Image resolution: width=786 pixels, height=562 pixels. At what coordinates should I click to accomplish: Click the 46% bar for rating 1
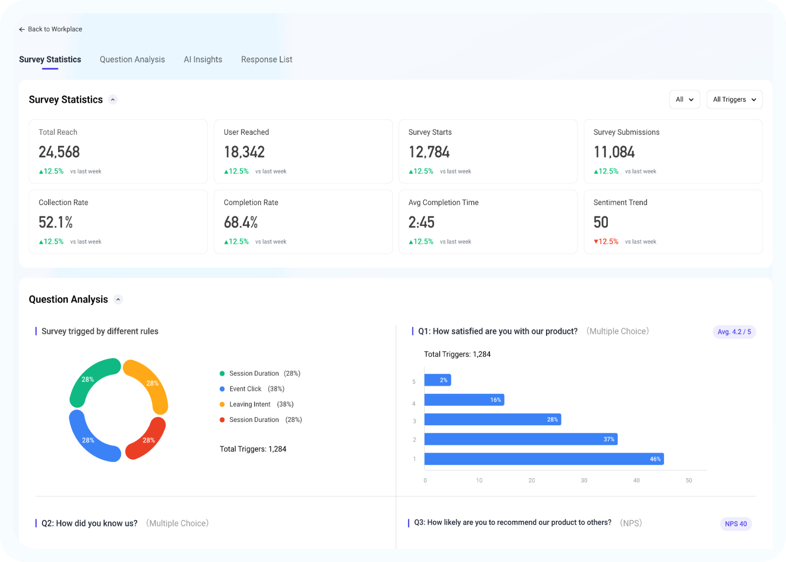click(543, 459)
